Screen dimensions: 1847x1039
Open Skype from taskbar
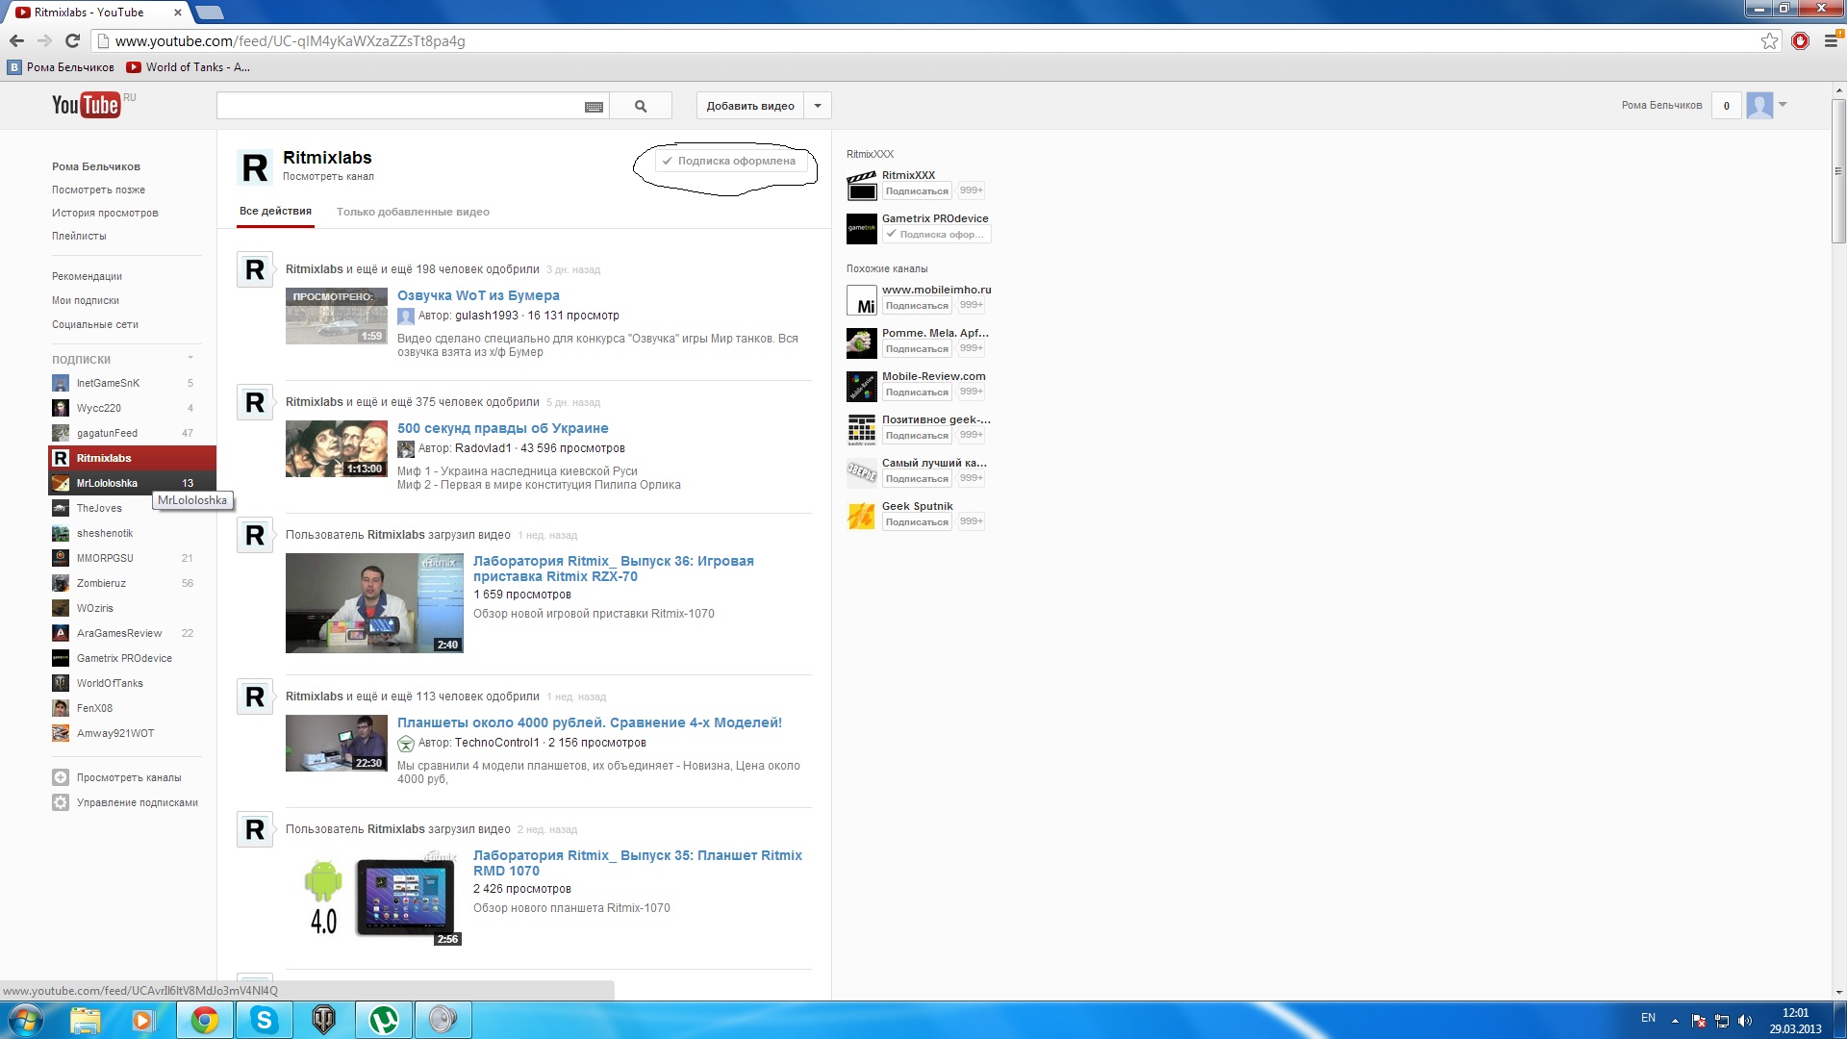tap(264, 1020)
